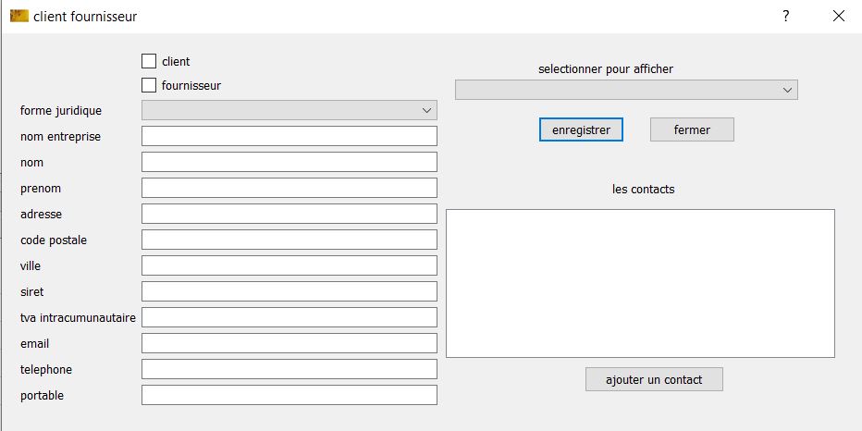The image size is (862, 431).
Task: Tick the fournisseur checkbox
Action: click(x=149, y=85)
